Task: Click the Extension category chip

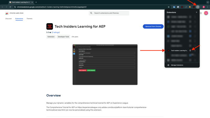Action: (51, 37)
